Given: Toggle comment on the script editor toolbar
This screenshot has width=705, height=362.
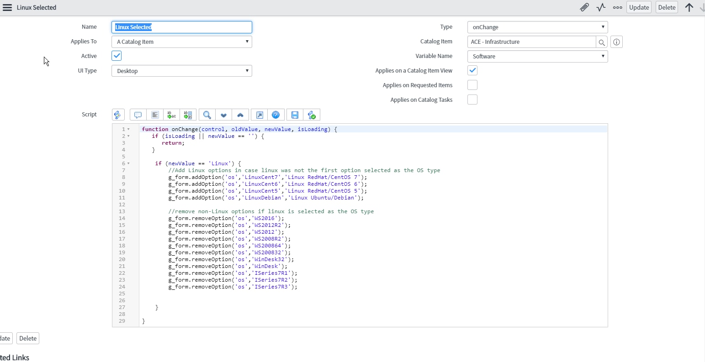Looking at the screenshot, I should pyautogui.click(x=138, y=115).
